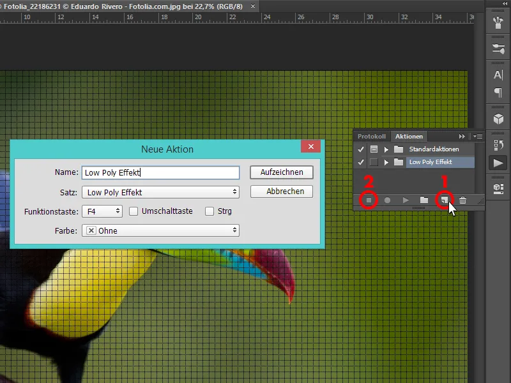The width and height of the screenshot is (511, 383).
Task: Click the Stop playback icon in Aktionen panel
Action: pos(369,200)
